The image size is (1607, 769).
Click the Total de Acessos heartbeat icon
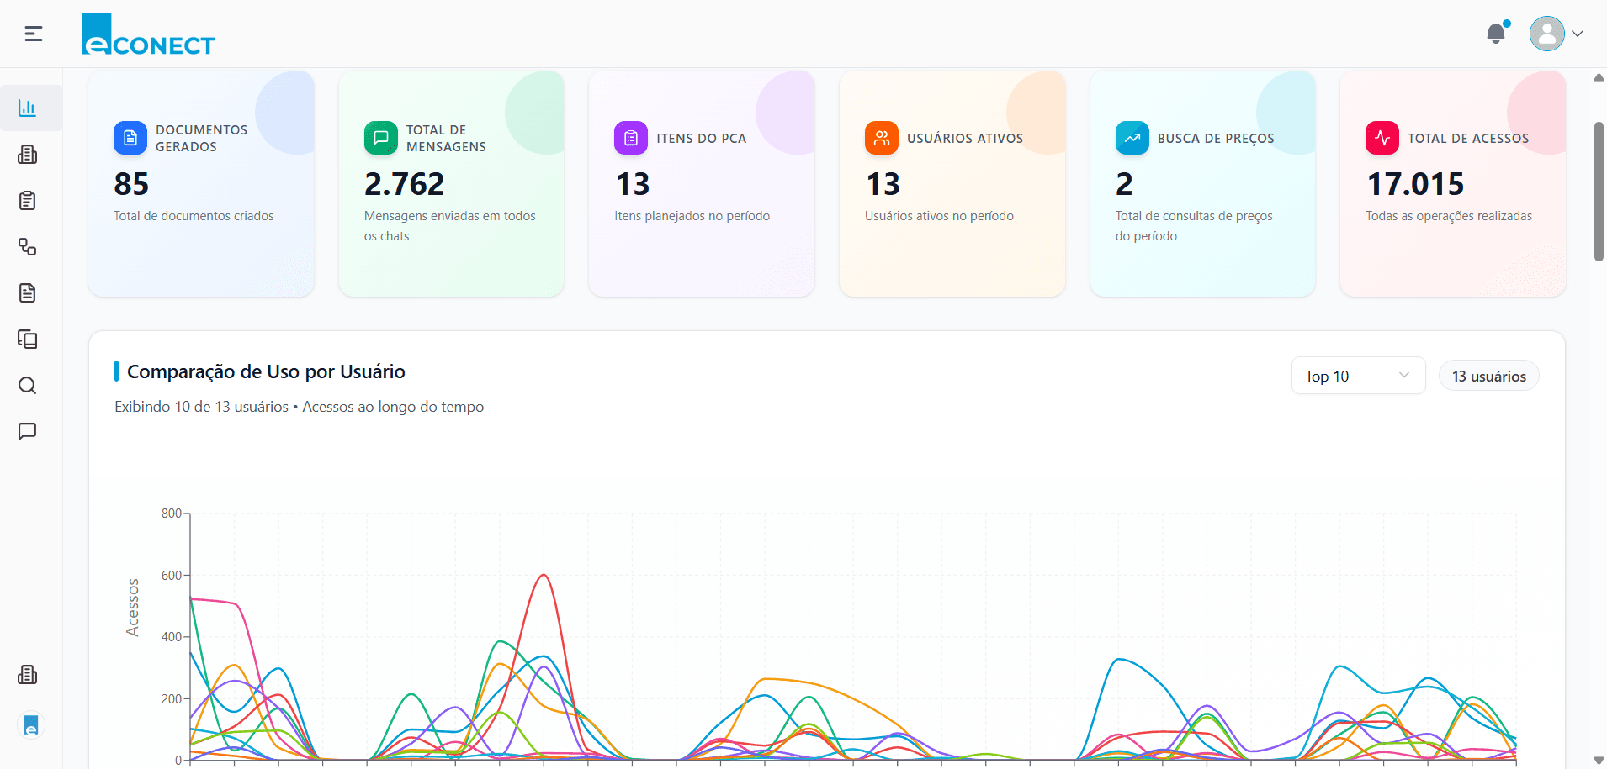pos(1382,139)
